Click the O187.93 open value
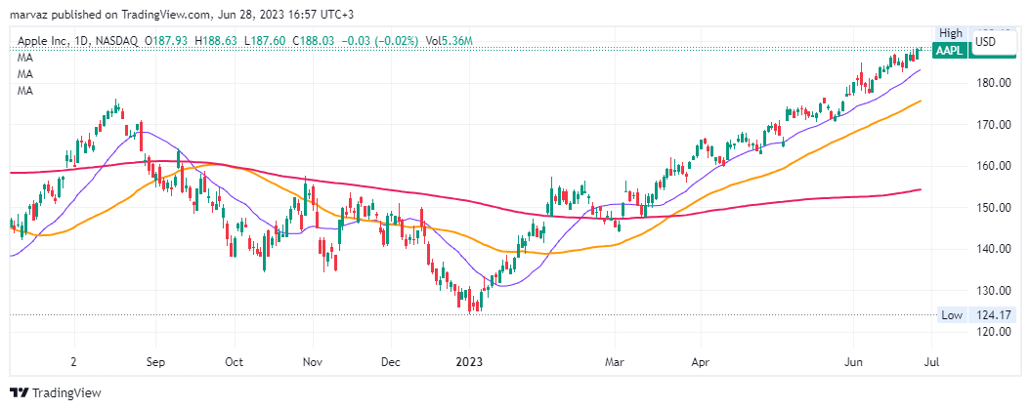This screenshot has width=1031, height=410. [x=166, y=41]
